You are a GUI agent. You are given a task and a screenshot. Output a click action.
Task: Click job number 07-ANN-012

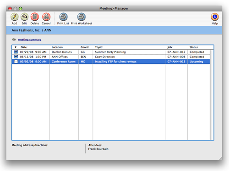tap(176, 52)
